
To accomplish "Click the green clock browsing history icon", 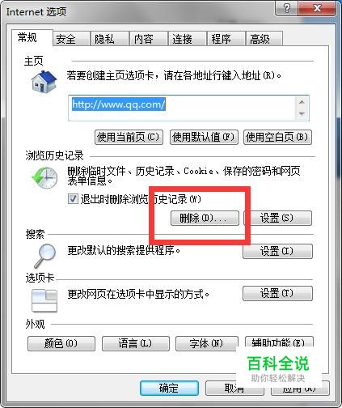I will pyautogui.click(x=44, y=177).
